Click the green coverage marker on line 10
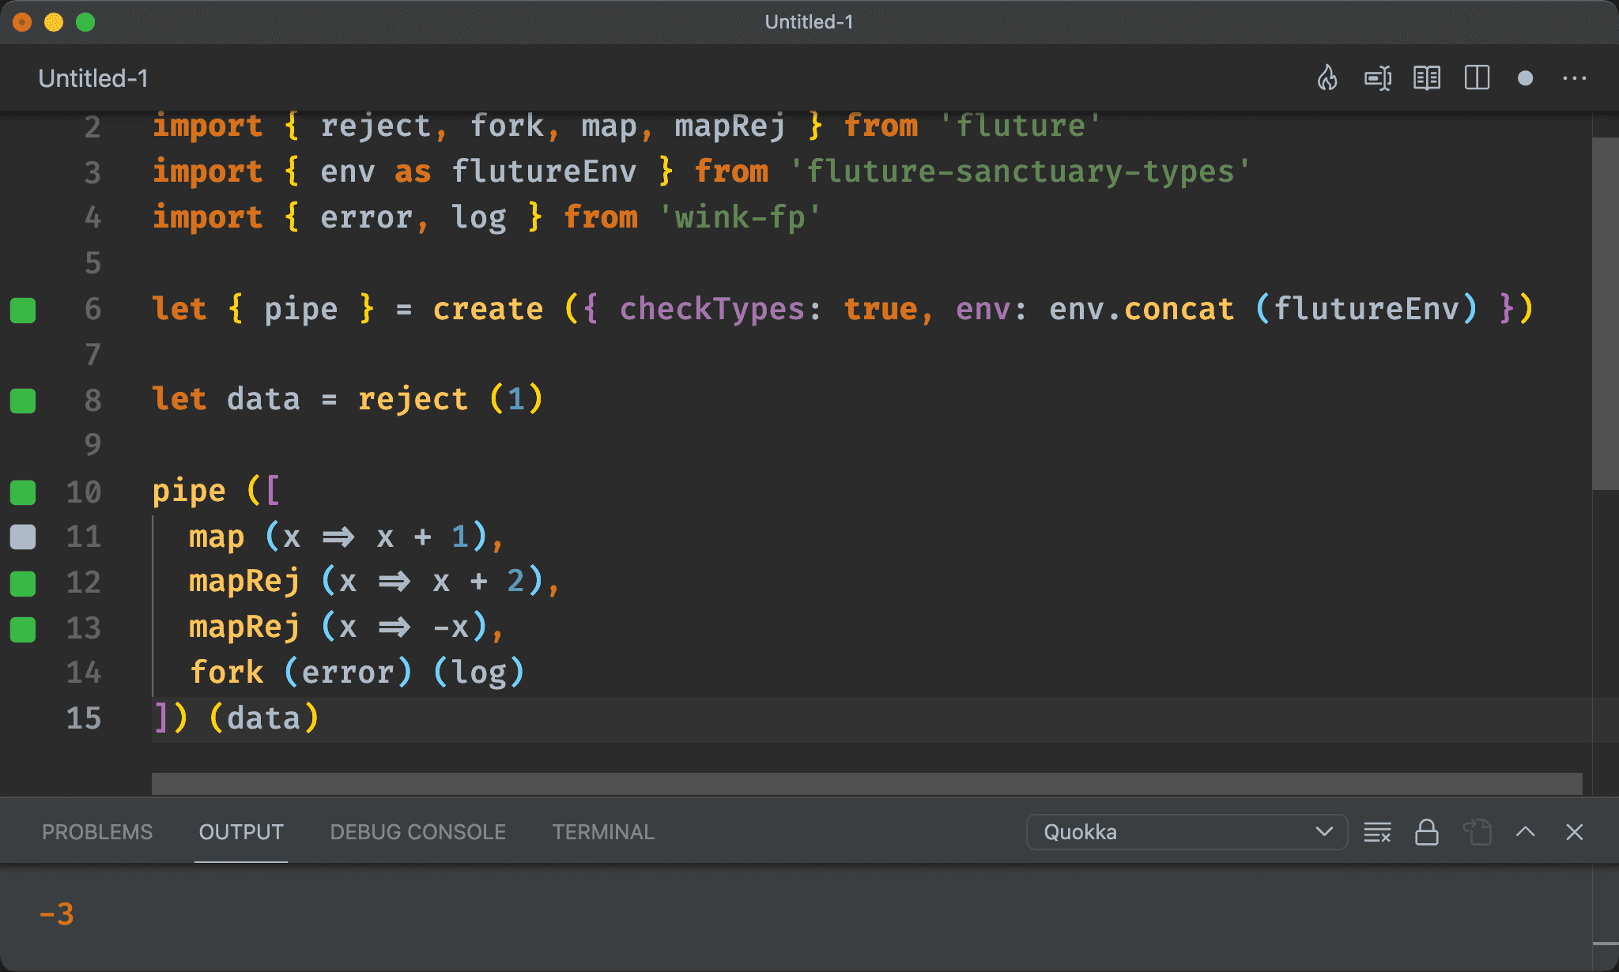 point(23,492)
